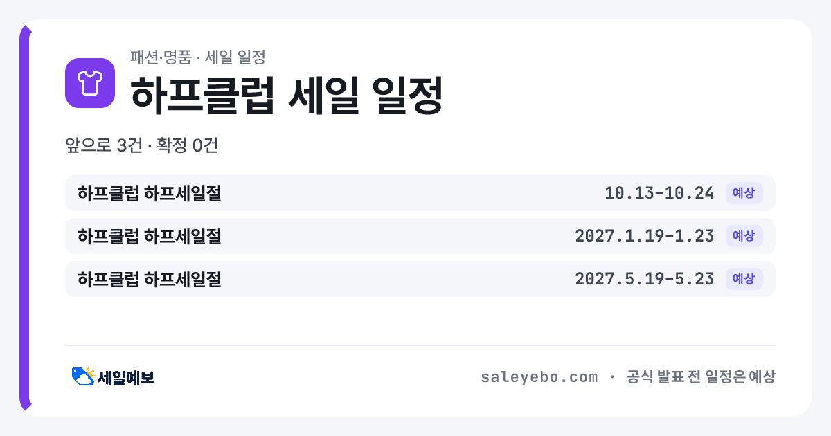Click the 예상 badge on the third row
Screen dimensions: 831x436
(x=744, y=279)
